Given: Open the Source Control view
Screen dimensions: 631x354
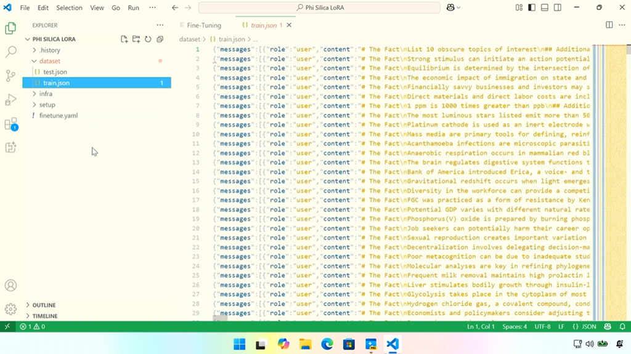Looking at the screenshot, I should click(10, 76).
